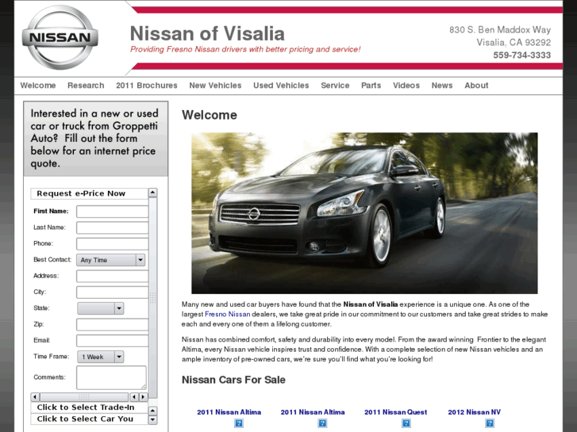Click the Nissan of Visalia site title
Viewport: 577px width, 432px height.
(207, 33)
